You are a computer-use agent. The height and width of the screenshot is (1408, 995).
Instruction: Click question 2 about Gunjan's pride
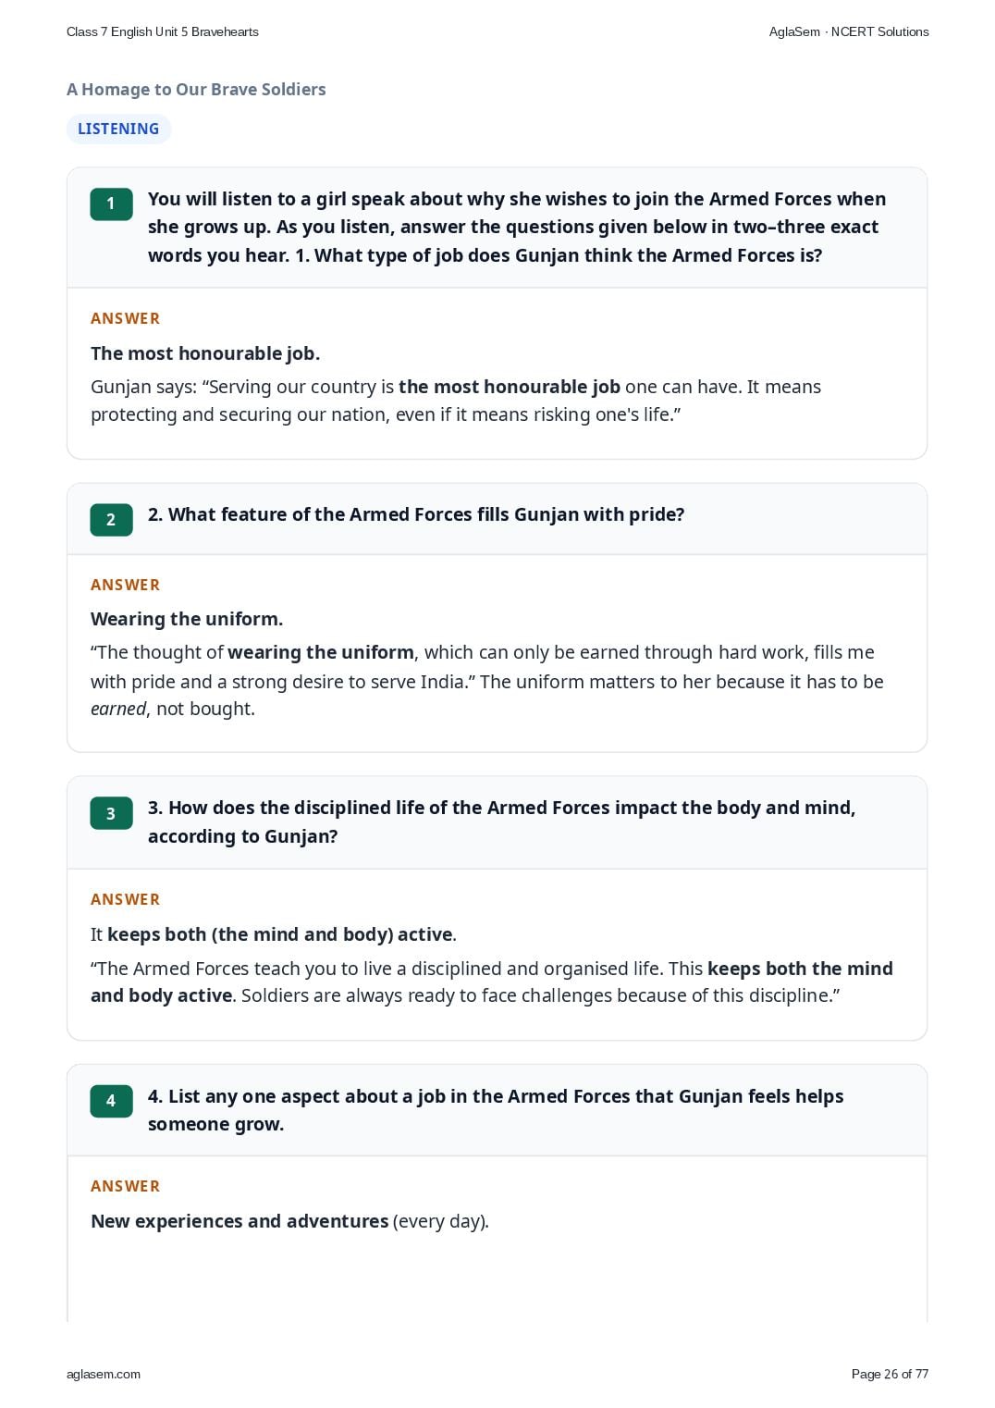[416, 514]
